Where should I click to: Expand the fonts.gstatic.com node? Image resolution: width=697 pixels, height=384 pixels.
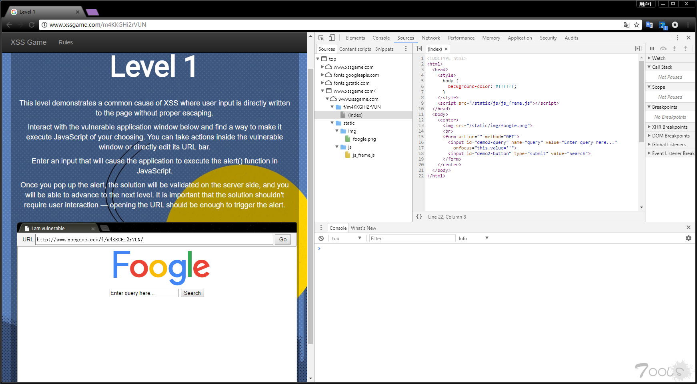(322, 83)
